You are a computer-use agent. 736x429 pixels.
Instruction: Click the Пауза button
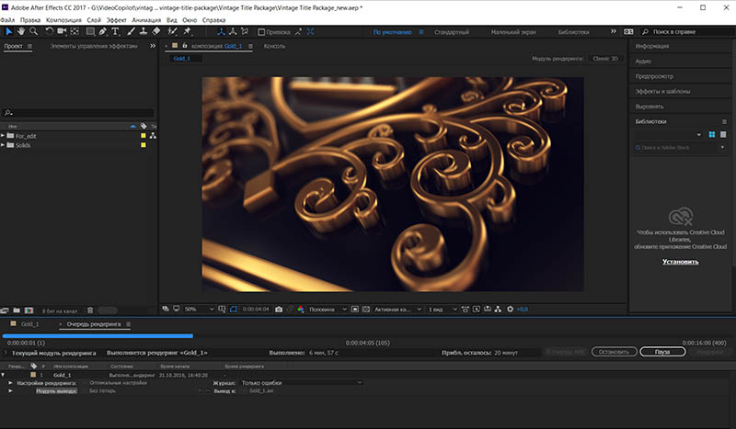point(662,352)
